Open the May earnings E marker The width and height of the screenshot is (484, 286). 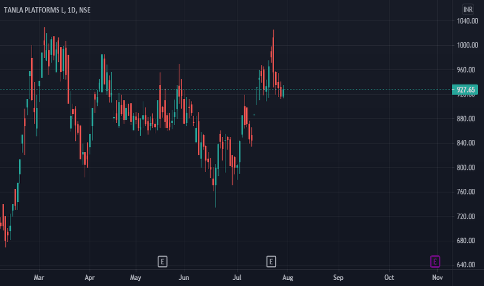pos(163,262)
